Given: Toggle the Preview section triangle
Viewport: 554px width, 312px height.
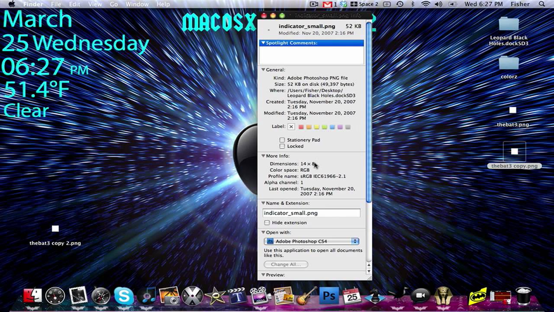Looking at the screenshot, I should 263,275.
